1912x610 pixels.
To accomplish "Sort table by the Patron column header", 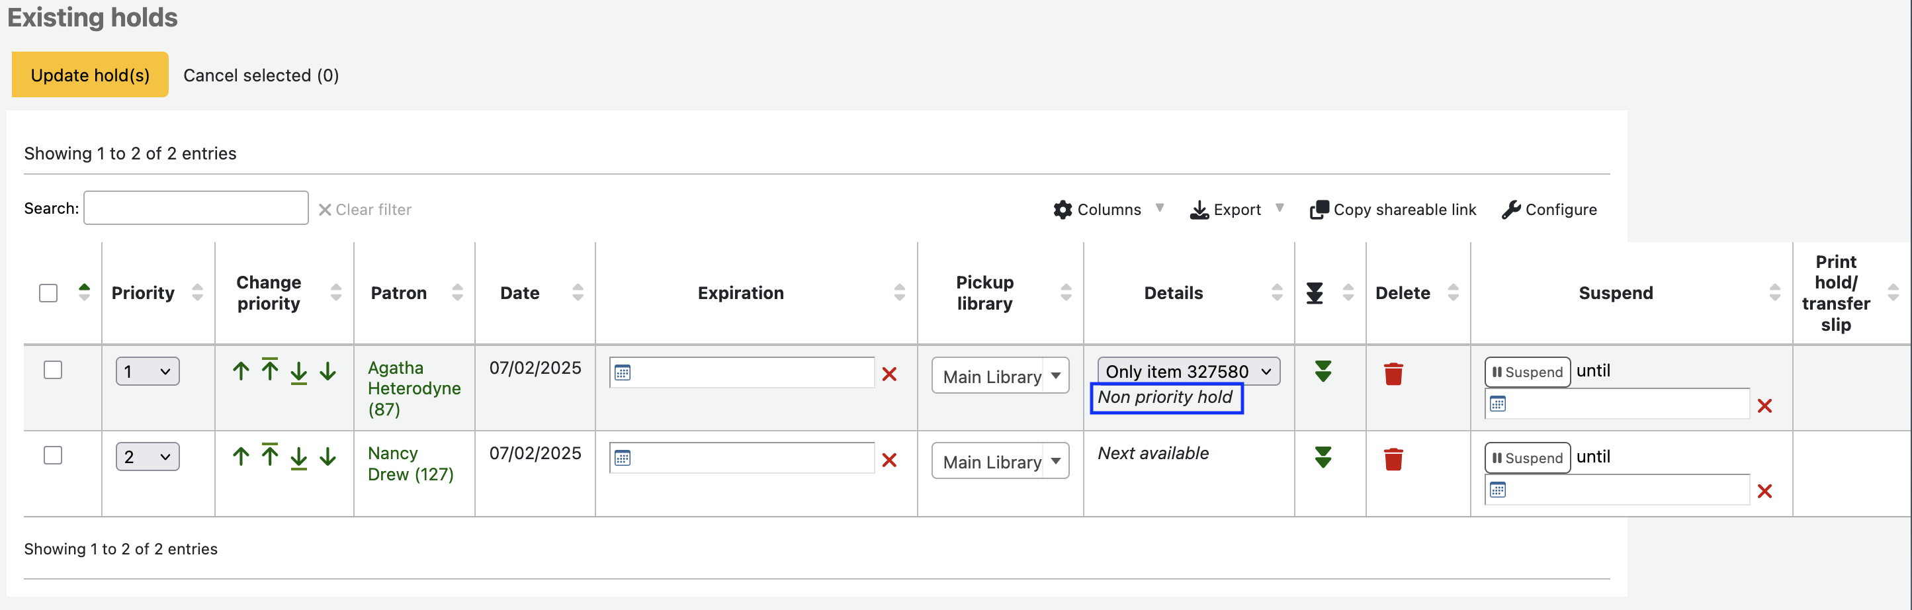I will click(398, 293).
